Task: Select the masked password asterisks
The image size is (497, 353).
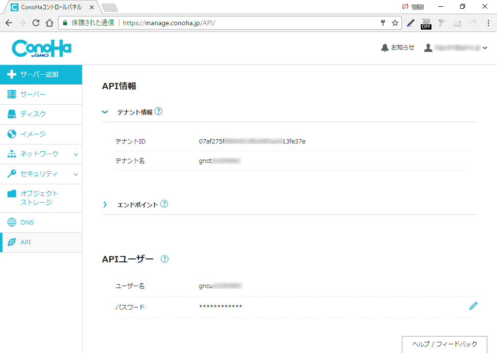Action: click(221, 306)
